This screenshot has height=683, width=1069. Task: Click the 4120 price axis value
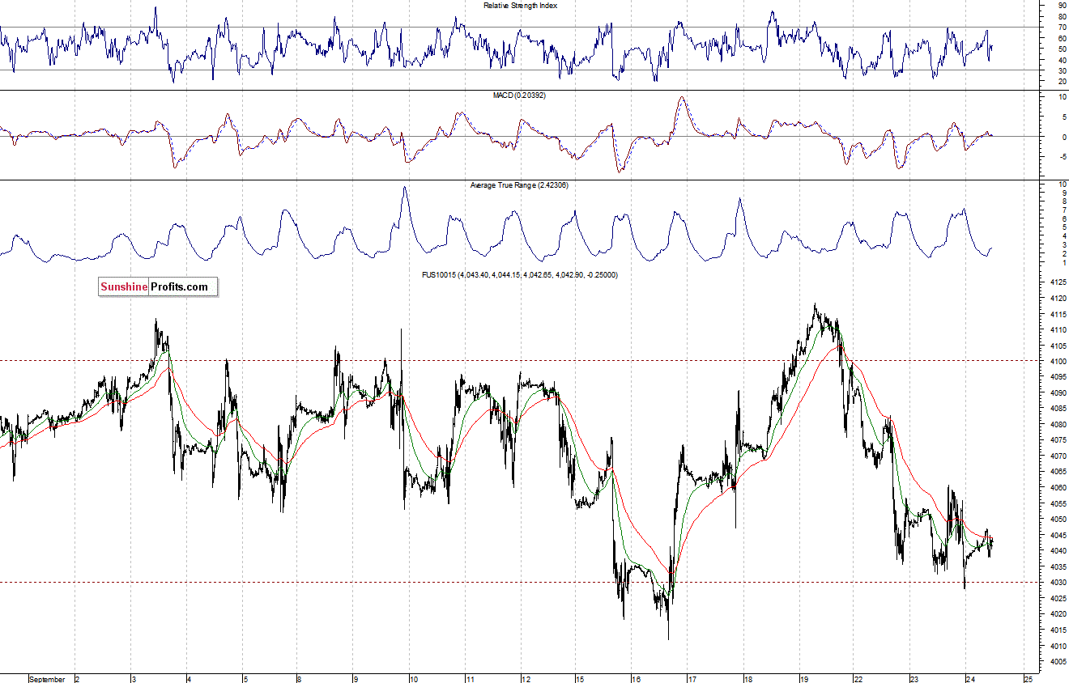pyautogui.click(x=1058, y=299)
